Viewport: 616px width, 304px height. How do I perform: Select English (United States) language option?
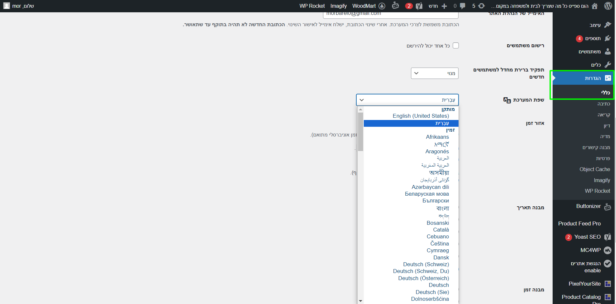(421, 116)
